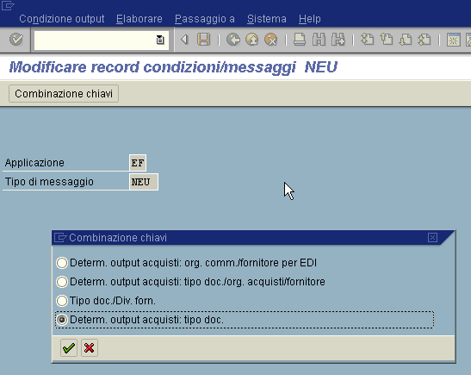Open the Combinazione chiavi dialog system menu icon

(x=60, y=238)
